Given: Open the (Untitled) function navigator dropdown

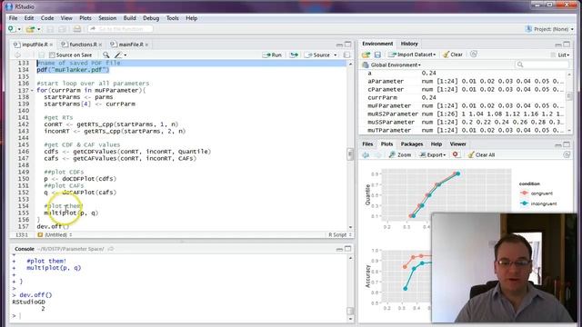Looking at the screenshot, I should tap(55, 234).
